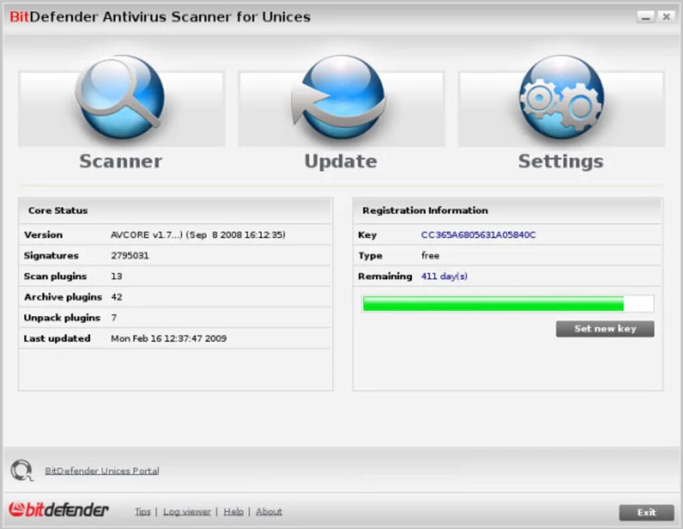This screenshot has height=529, width=683.
Task: Open the About link
Action: click(269, 512)
